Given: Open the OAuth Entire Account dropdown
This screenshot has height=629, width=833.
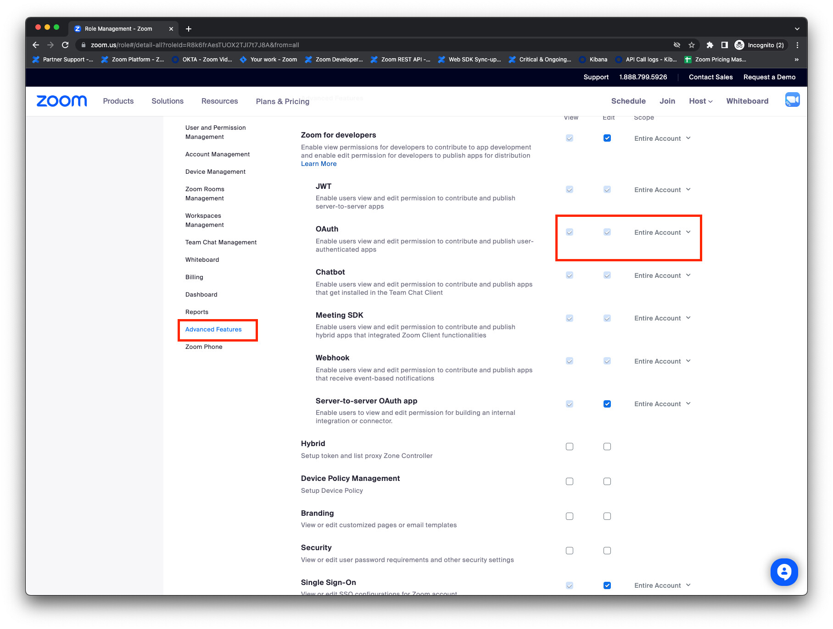Looking at the screenshot, I should click(662, 232).
